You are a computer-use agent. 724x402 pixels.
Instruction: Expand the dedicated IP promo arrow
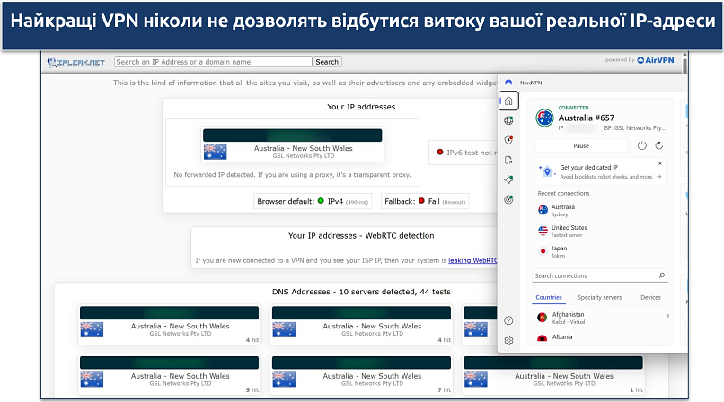[661, 177]
